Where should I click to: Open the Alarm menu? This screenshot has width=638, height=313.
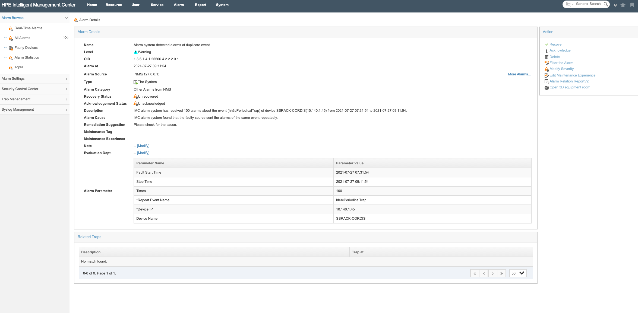click(x=179, y=5)
